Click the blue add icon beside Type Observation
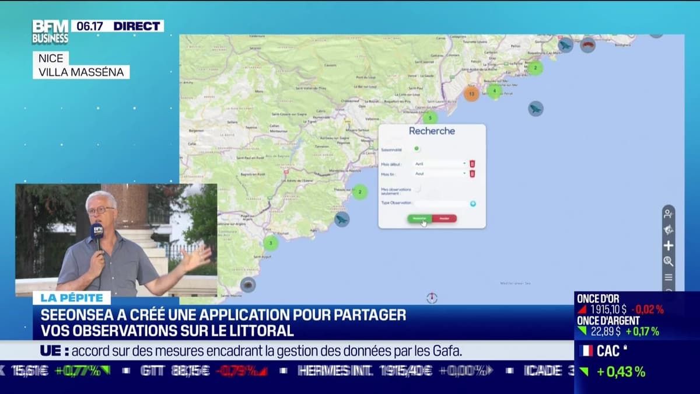700x394 pixels. (x=473, y=204)
